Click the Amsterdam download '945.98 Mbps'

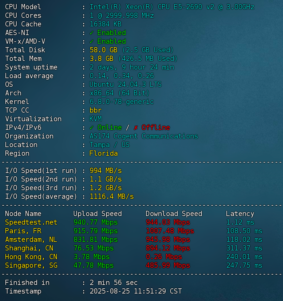pyautogui.click(x=168, y=240)
